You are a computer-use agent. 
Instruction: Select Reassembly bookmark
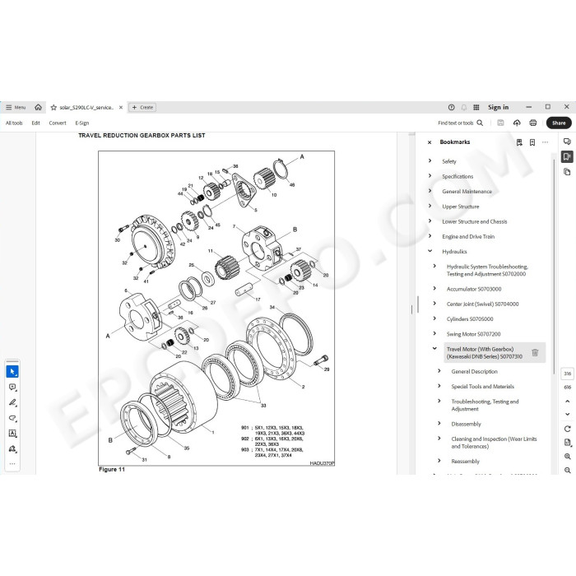(465, 462)
